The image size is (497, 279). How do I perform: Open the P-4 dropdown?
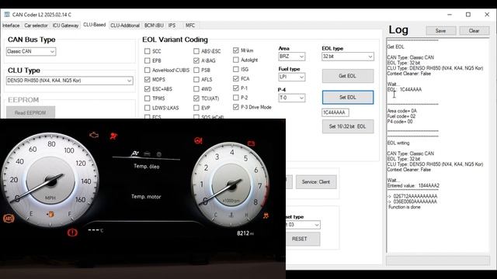292,98
